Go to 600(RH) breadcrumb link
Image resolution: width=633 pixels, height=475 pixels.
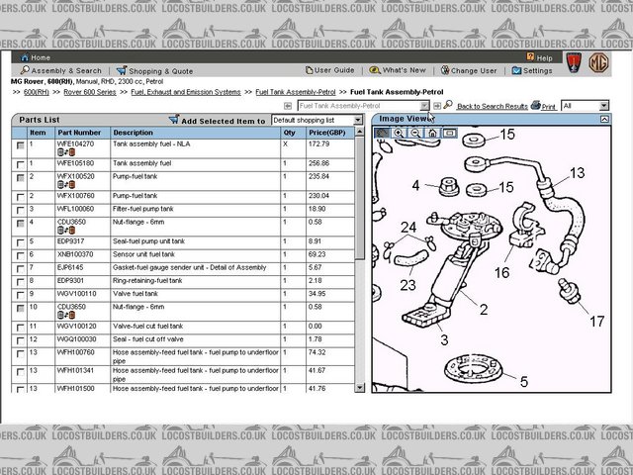click(x=37, y=92)
